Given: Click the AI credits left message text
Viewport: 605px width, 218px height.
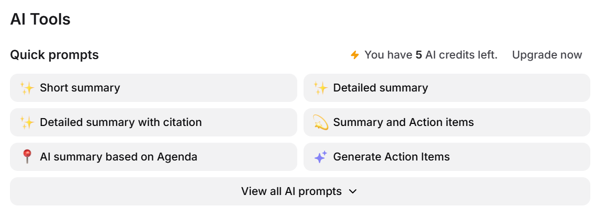Looking at the screenshot, I should 461,55.
